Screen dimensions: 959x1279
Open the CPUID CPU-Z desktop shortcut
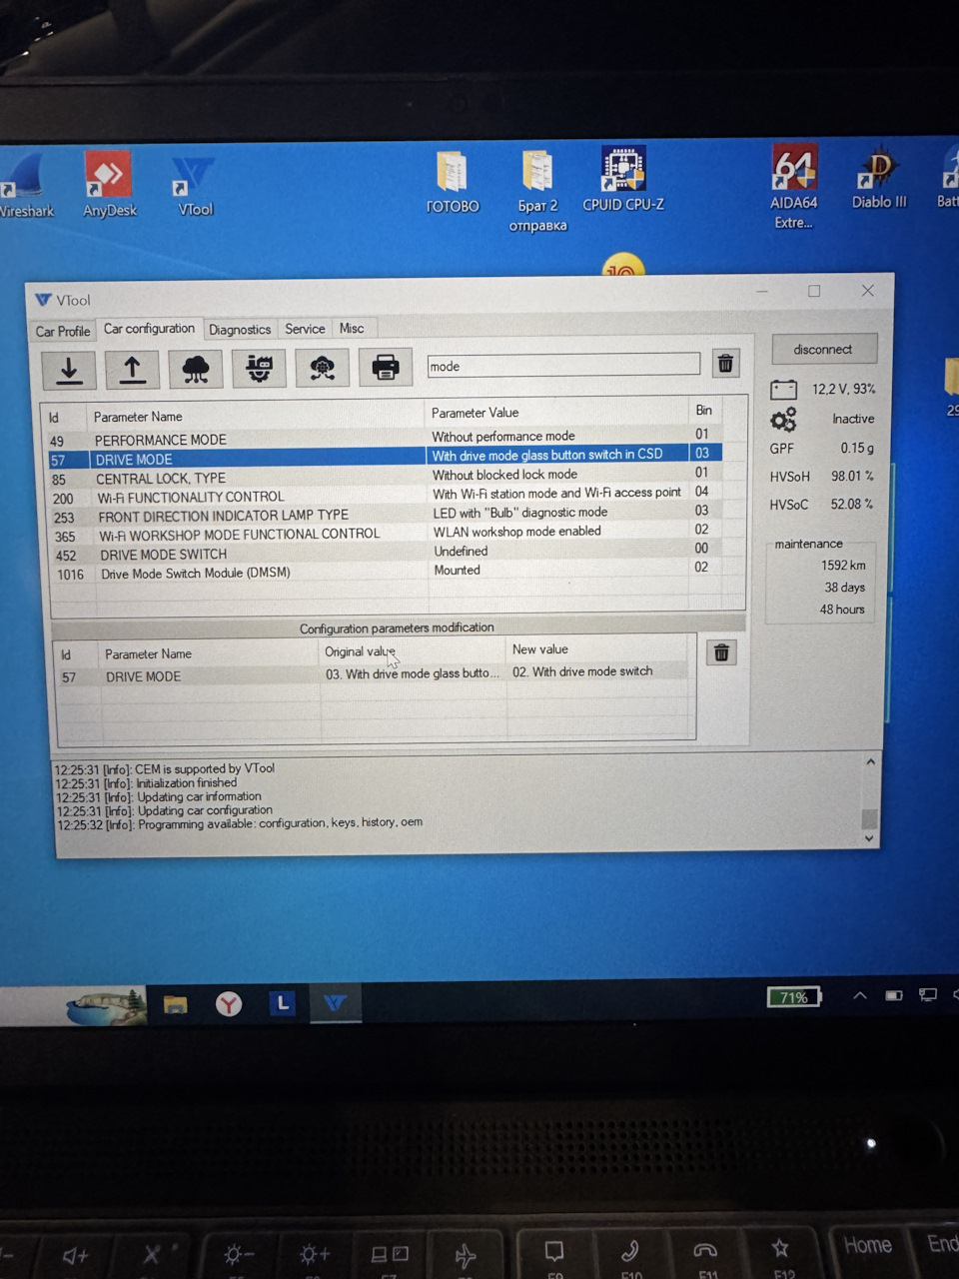[623, 180]
